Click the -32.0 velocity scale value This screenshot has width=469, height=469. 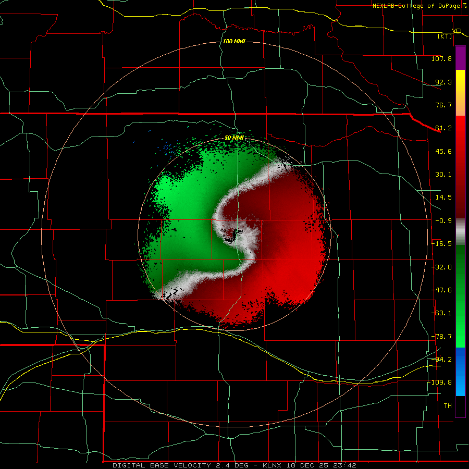[x=441, y=267]
